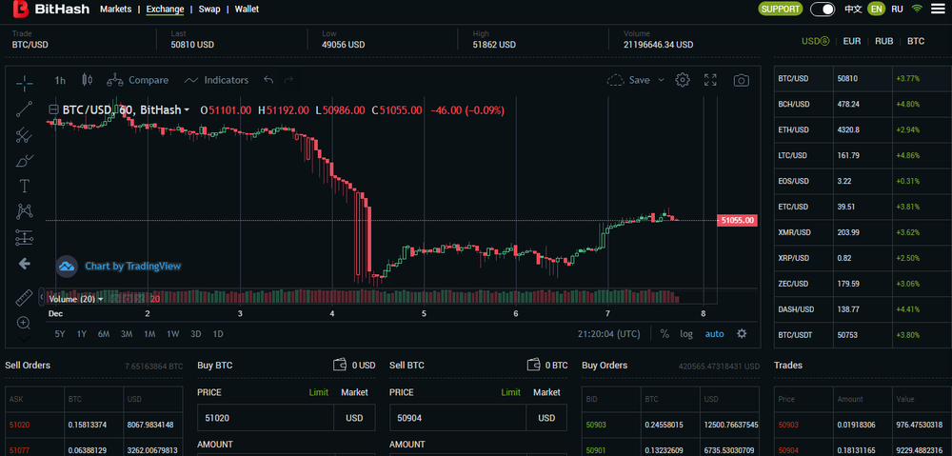
Task: Set chart range to 1W
Action: (173, 333)
